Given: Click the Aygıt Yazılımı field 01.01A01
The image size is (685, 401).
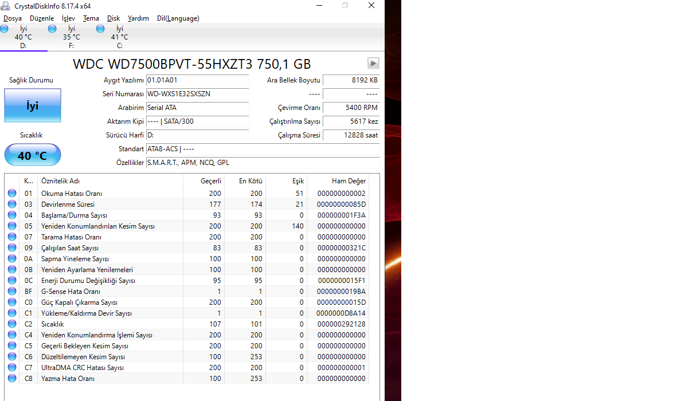Looking at the screenshot, I should point(197,80).
